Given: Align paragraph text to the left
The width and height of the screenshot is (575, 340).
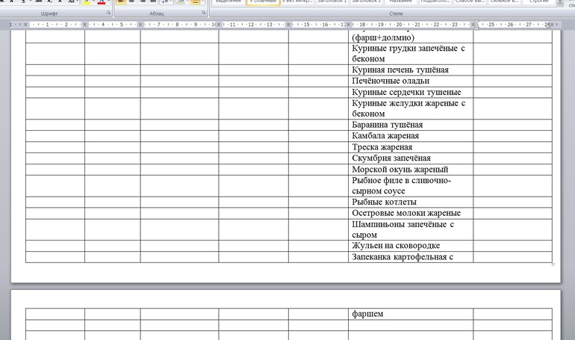Looking at the screenshot, I should pos(120,2).
